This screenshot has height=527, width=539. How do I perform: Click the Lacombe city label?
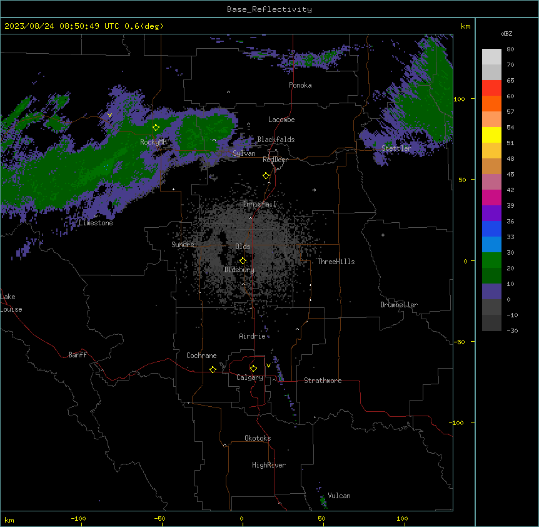281,120
